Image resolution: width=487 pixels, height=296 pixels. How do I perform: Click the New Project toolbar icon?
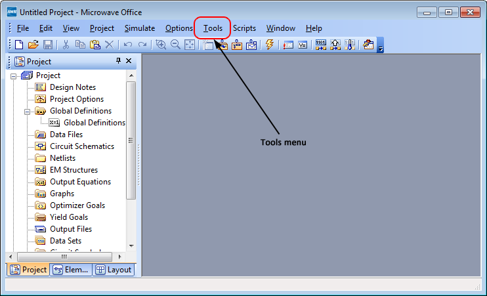(19, 45)
